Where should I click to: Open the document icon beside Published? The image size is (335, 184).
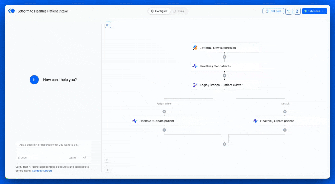click(297, 11)
